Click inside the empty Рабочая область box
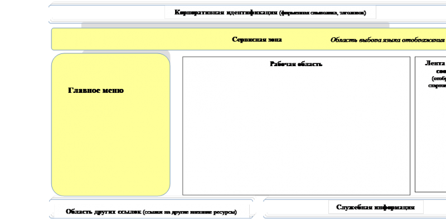 click(296, 131)
